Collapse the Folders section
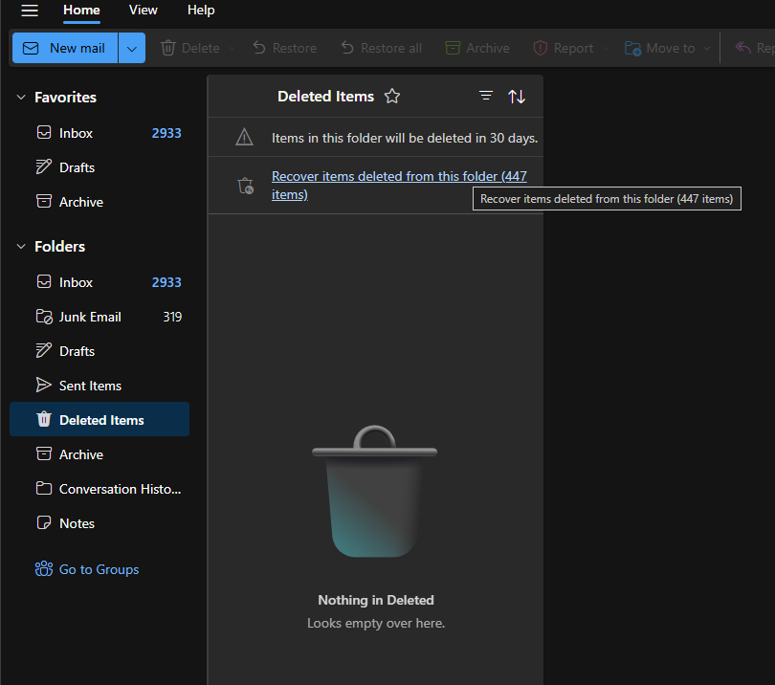The image size is (775, 685). [21, 246]
